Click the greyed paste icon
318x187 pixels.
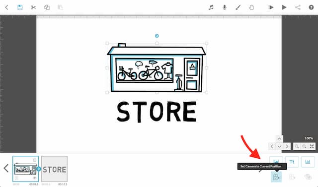(60, 7)
